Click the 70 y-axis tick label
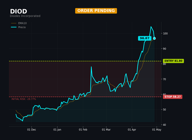Screen dimensions: 192x140 click(164, 79)
